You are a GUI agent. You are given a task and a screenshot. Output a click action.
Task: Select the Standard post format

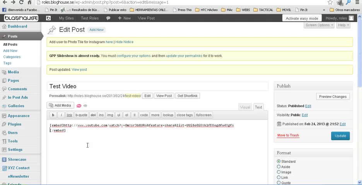coord(279,161)
